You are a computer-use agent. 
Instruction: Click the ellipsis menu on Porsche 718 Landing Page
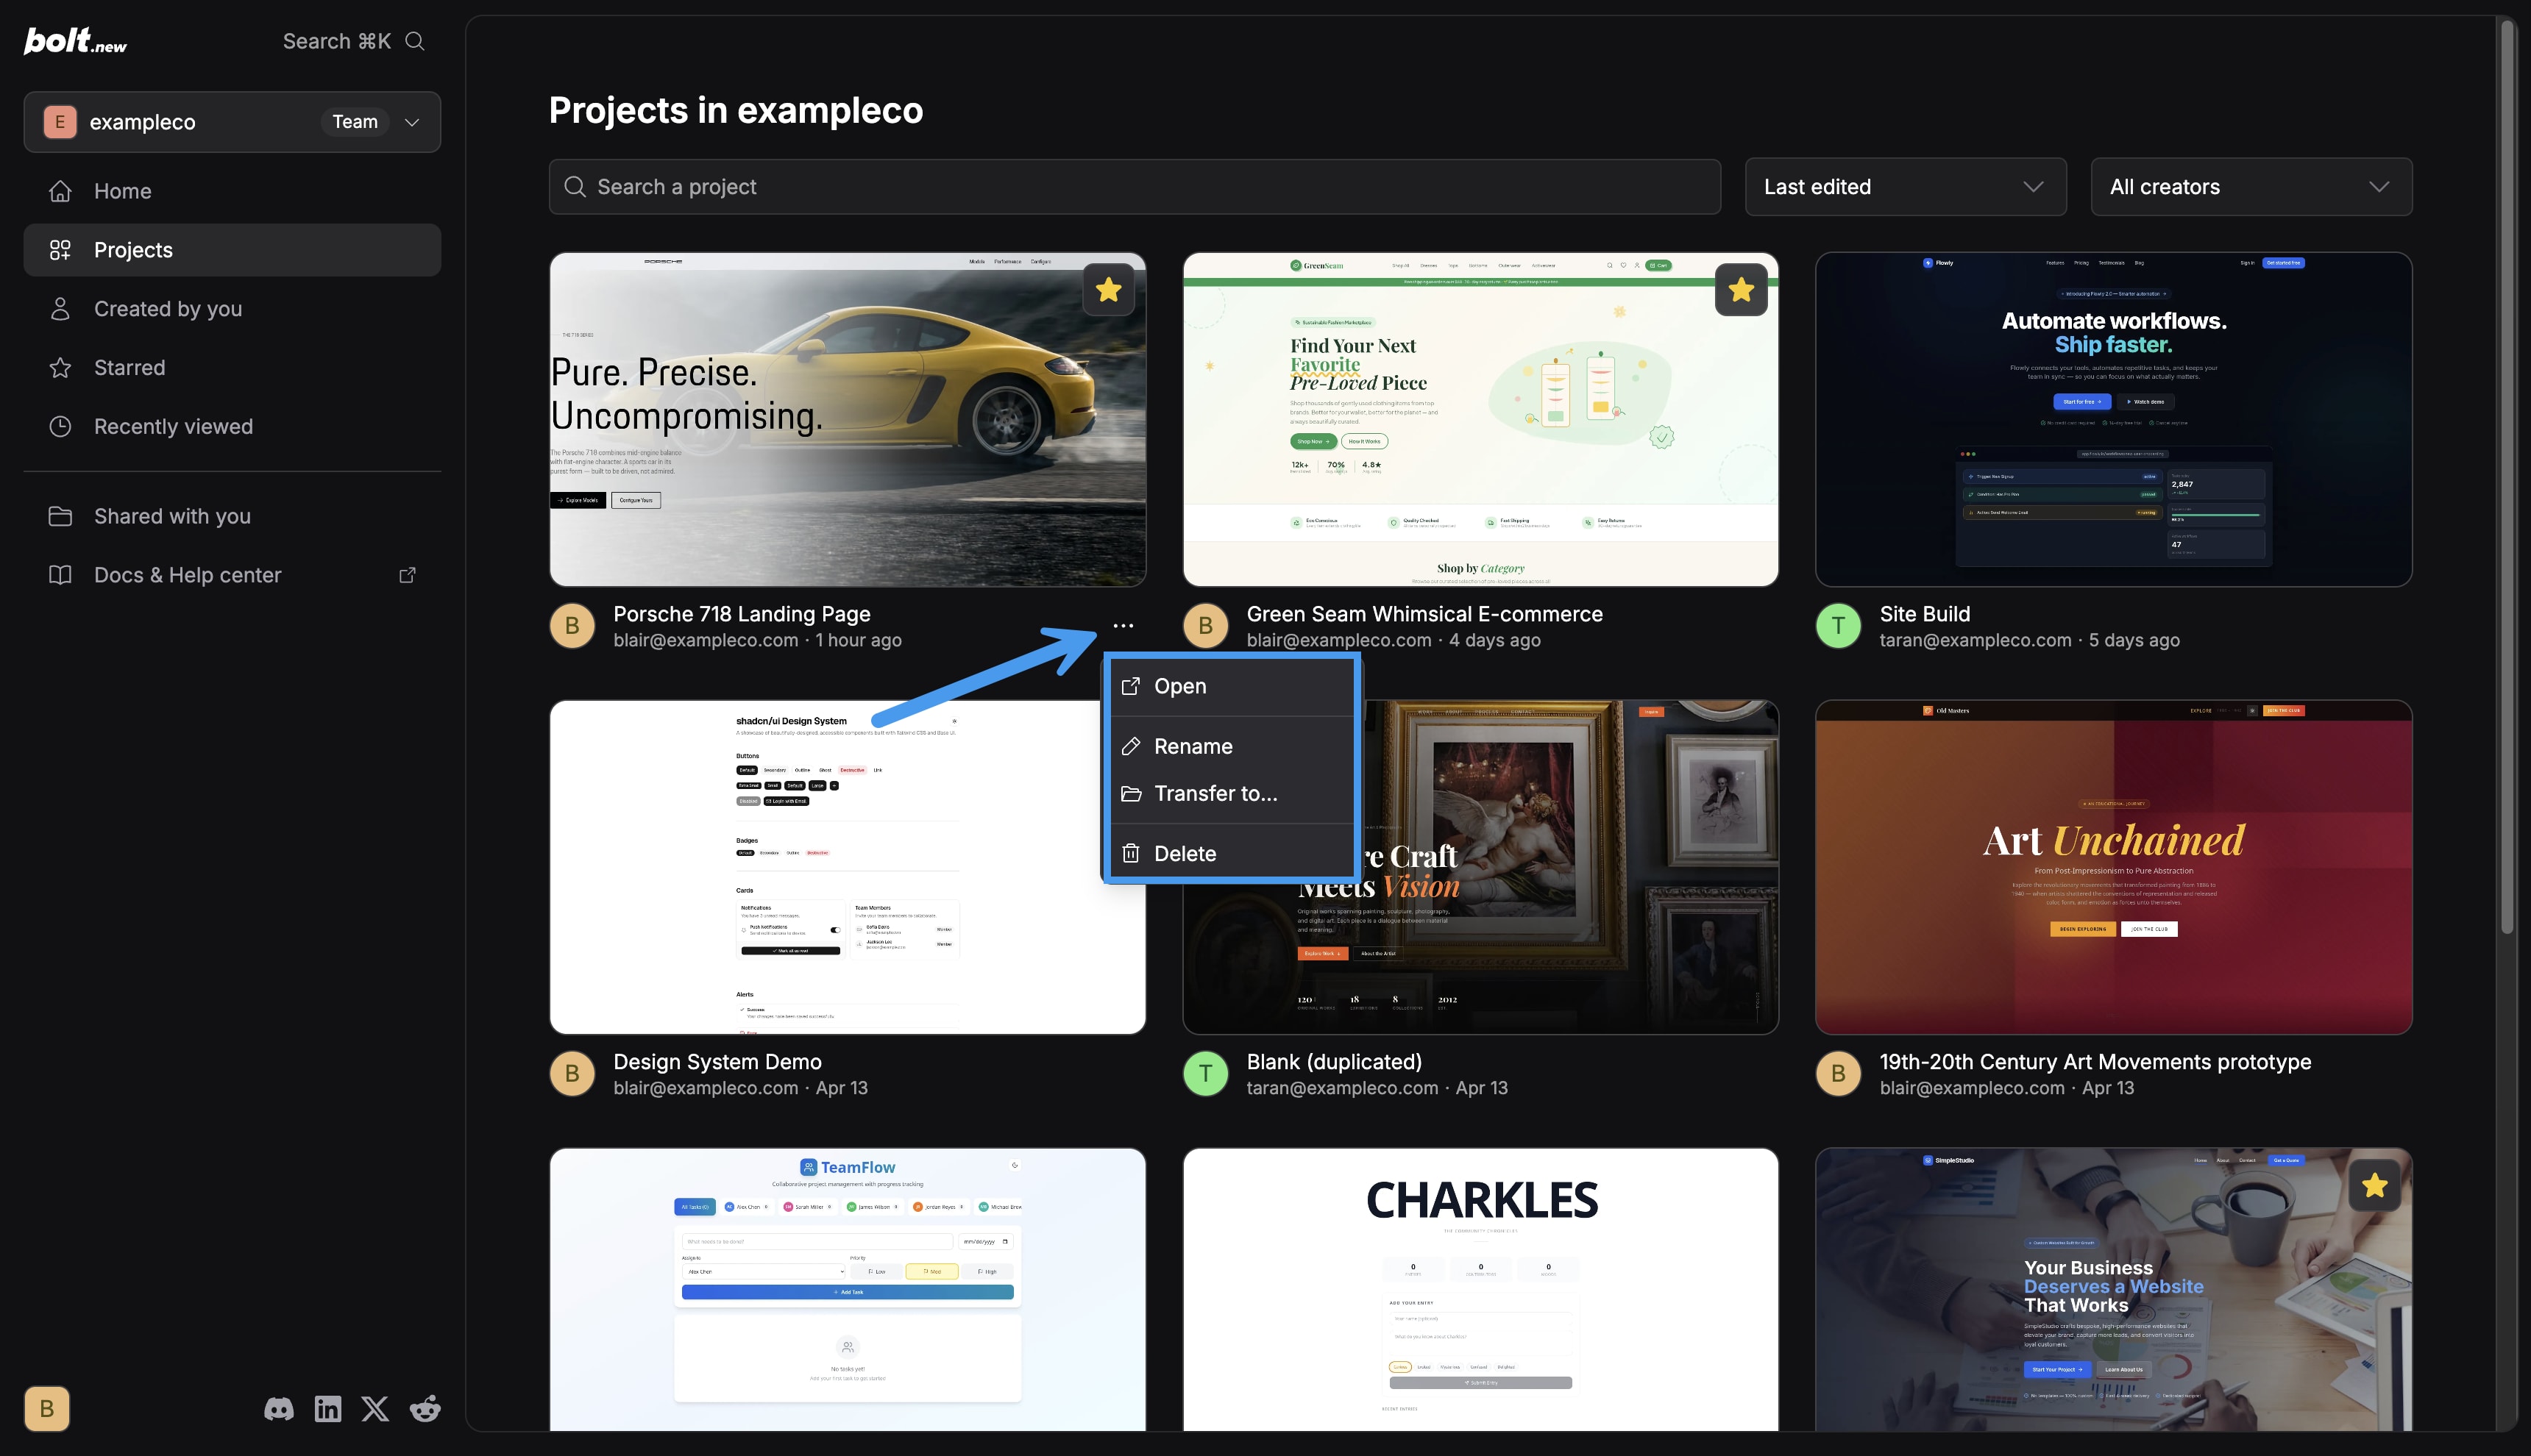[1123, 625]
